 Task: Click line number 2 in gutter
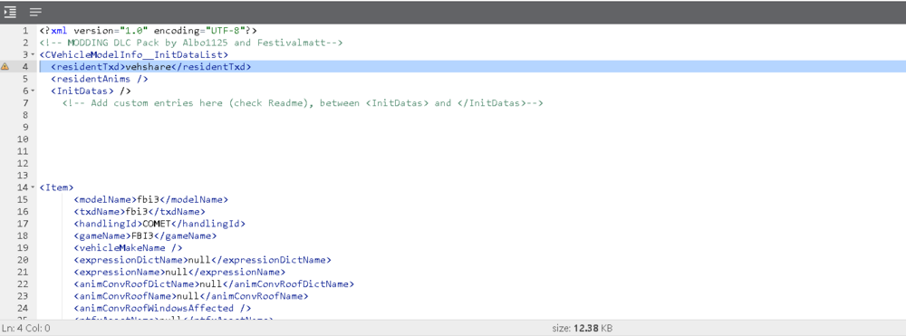(x=24, y=43)
